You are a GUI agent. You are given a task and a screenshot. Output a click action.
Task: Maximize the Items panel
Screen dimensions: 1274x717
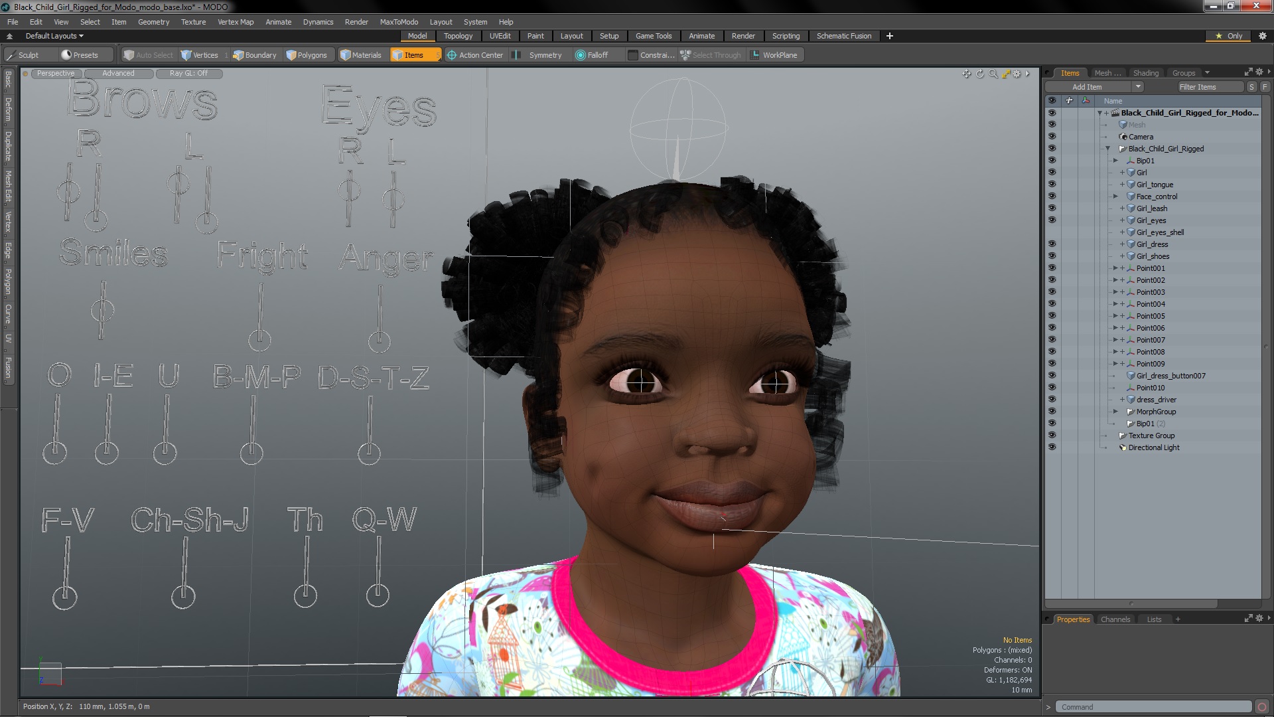(1248, 72)
